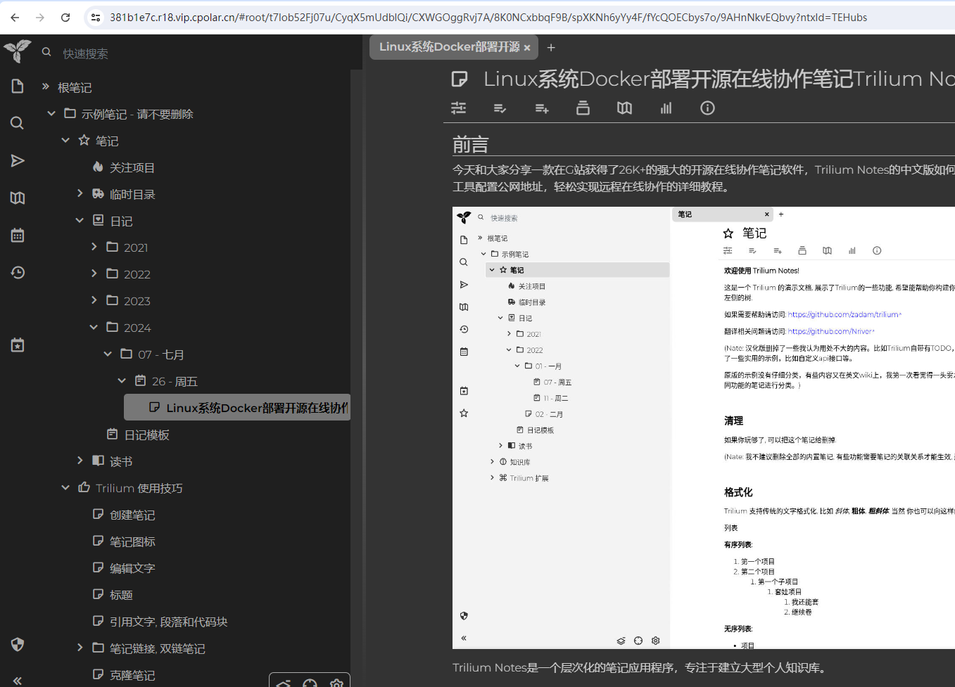Collapse the 示例笔记 tree node
955x687 pixels.
click(x=51, y=113)
